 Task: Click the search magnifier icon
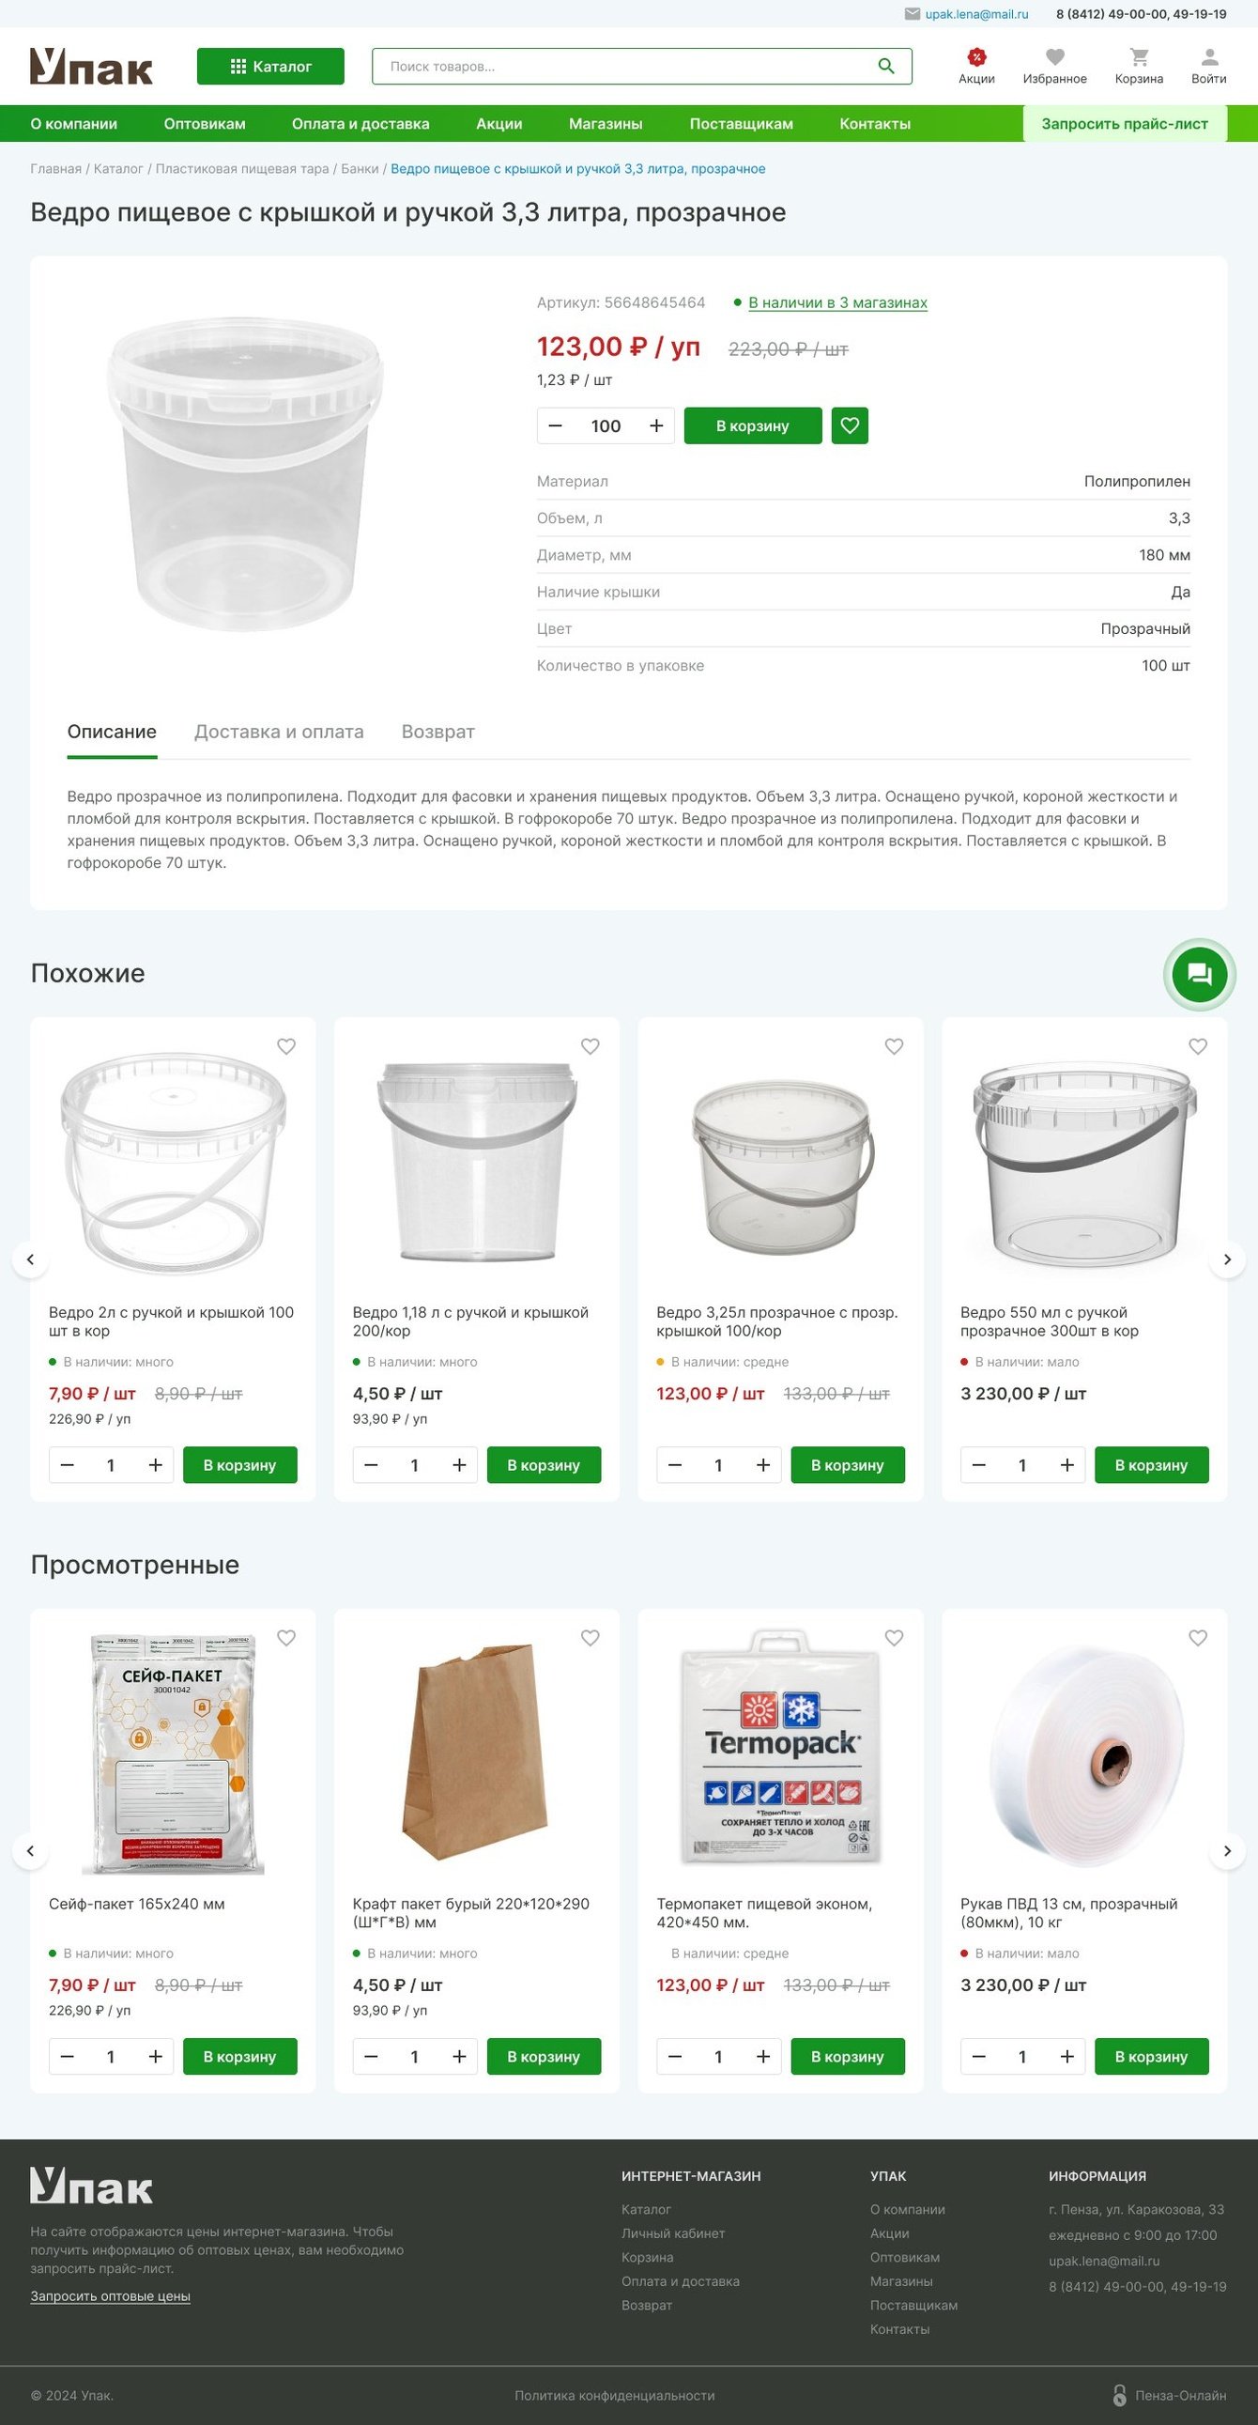pyautogui.click(x=885, y=66)
